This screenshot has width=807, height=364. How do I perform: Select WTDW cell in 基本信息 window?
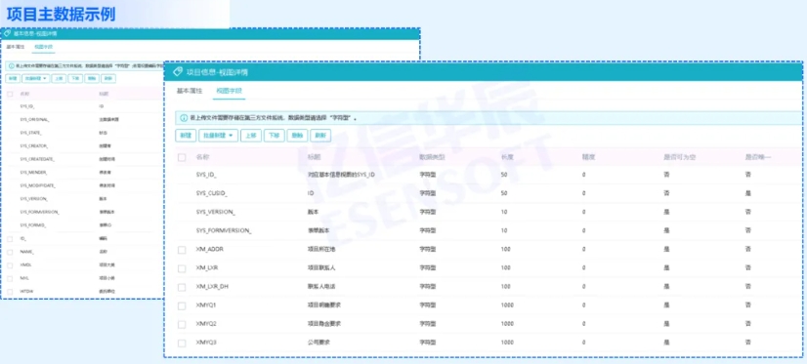(x=26, y=292)
